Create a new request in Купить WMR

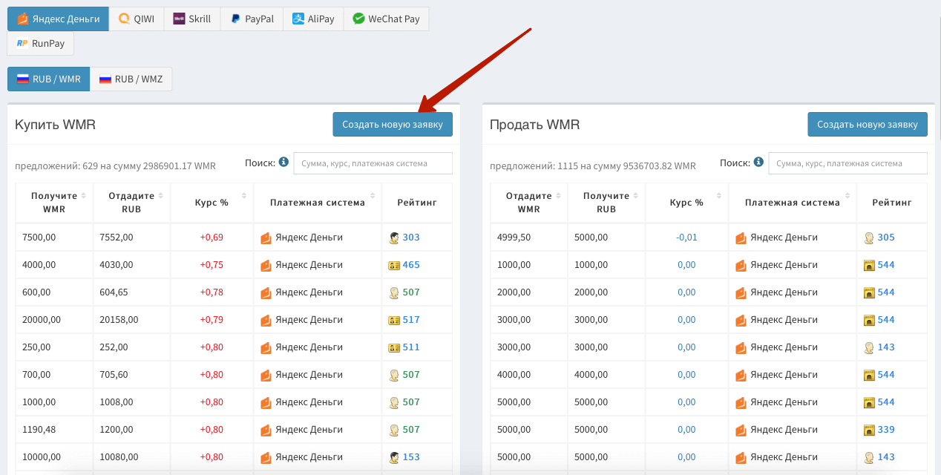pyautogui.click(x=393, y=125)
